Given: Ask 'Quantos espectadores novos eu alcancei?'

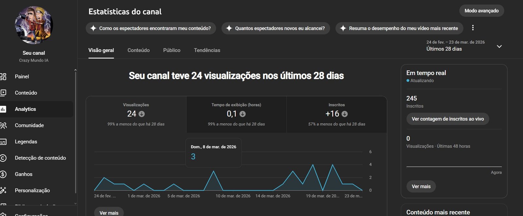Looking at the screenshot, I should click(276, 28).
